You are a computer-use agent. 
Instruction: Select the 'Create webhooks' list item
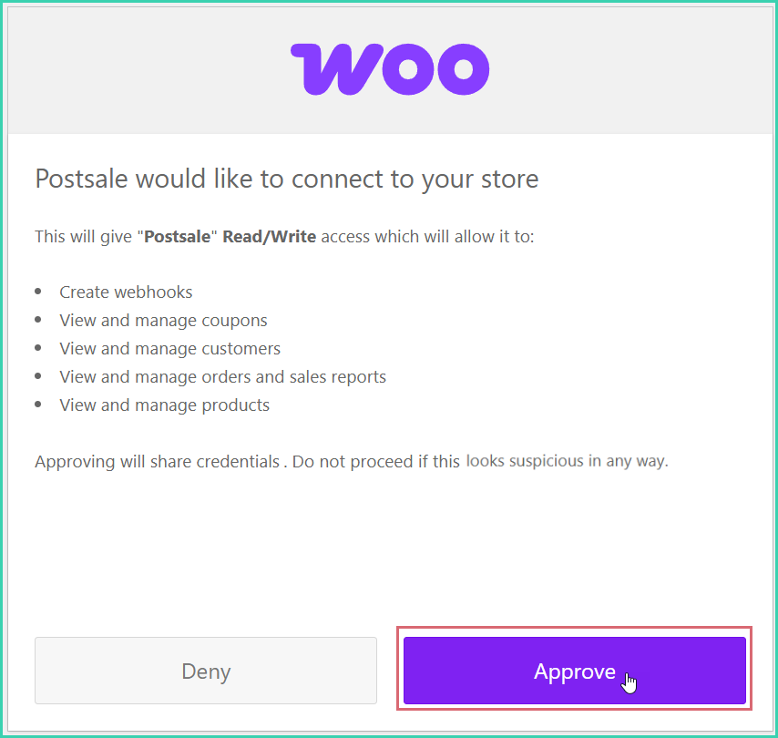pyautogui.click(x=126, y=292)
